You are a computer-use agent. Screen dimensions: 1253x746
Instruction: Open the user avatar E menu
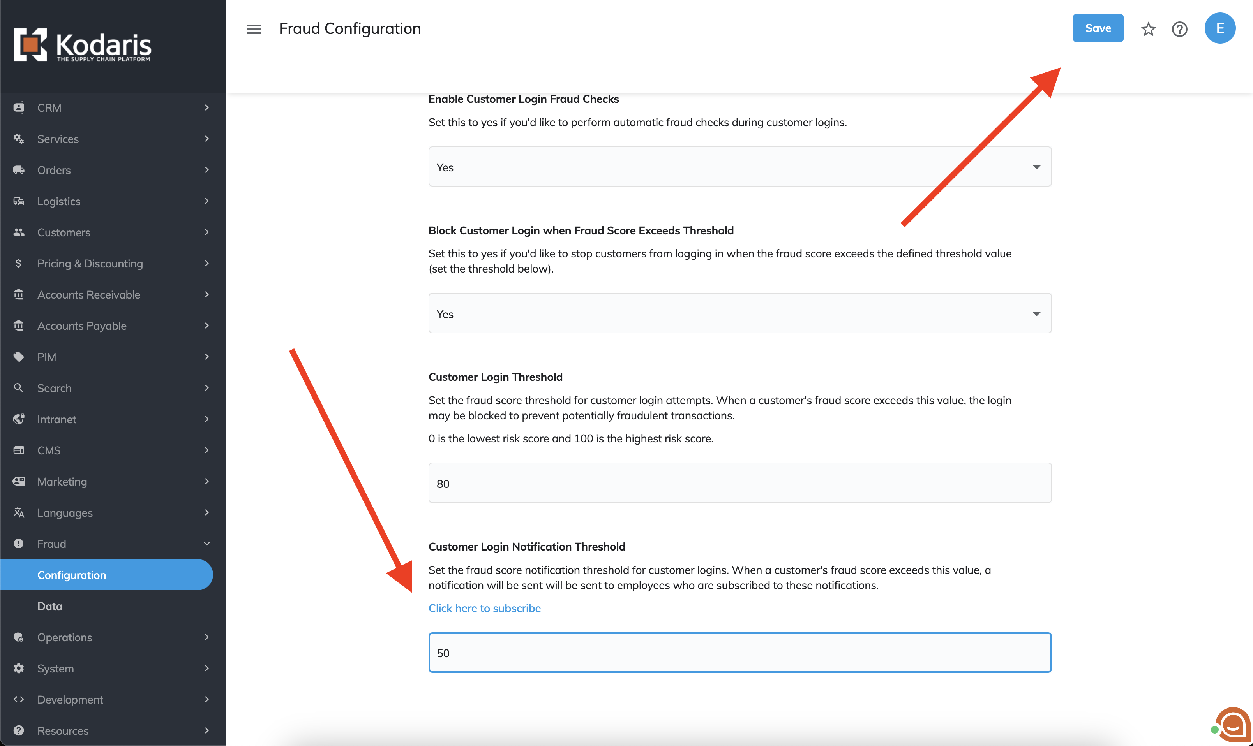1219,28
